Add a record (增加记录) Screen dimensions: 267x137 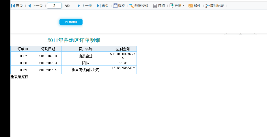click(x=214, y=6)
